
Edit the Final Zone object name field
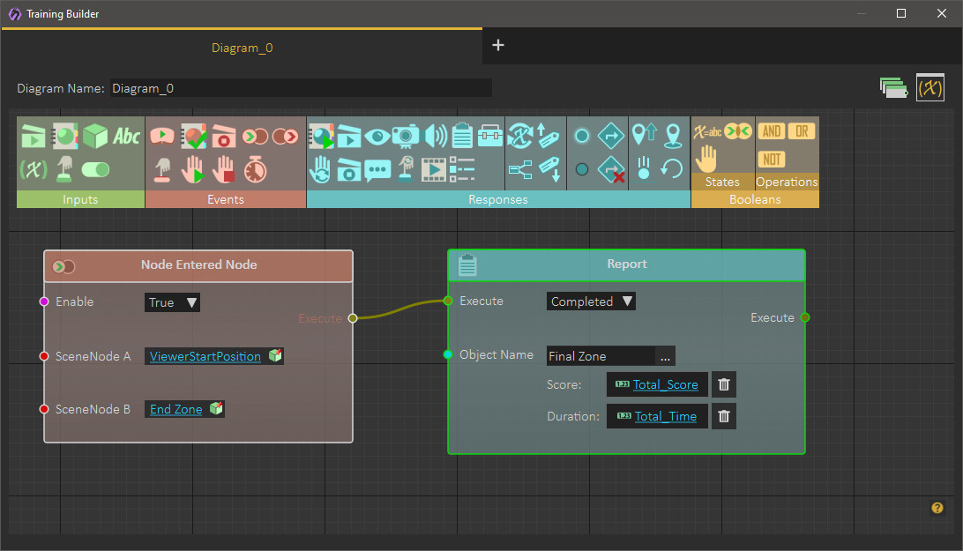click(601, 356)
